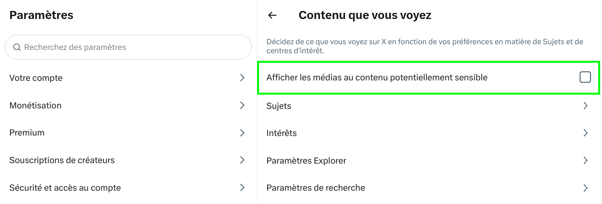Open the Sujets preferences link
The height and width of the screenshot is (204, 602).
tap(279, 106)
